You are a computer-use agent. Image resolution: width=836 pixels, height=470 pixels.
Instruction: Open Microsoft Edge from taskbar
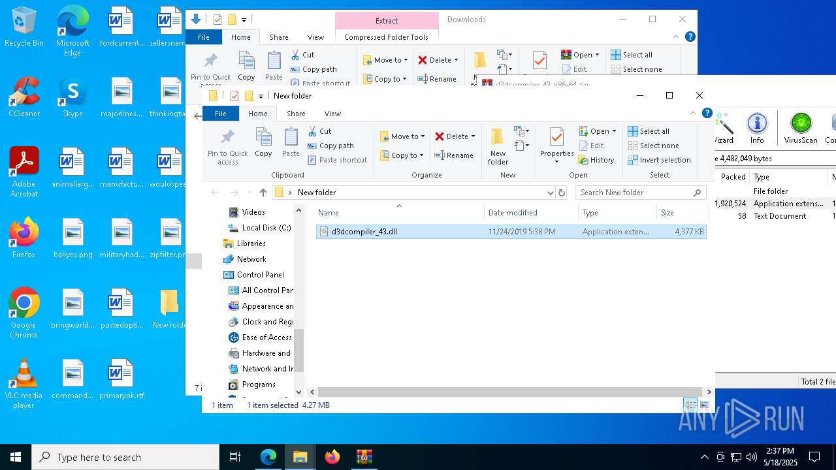268,457
